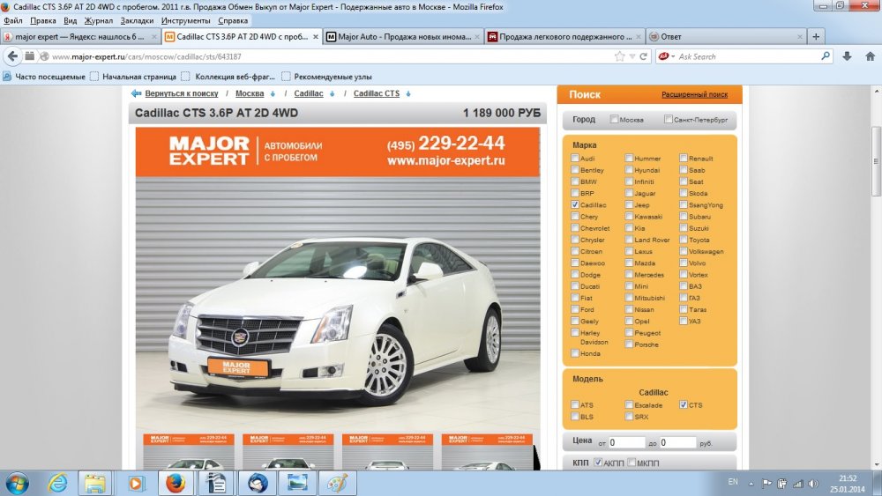This screenshot has height=496, width=882.
Task: Open the Расширенный поиск link
Action: coord(694,95)
